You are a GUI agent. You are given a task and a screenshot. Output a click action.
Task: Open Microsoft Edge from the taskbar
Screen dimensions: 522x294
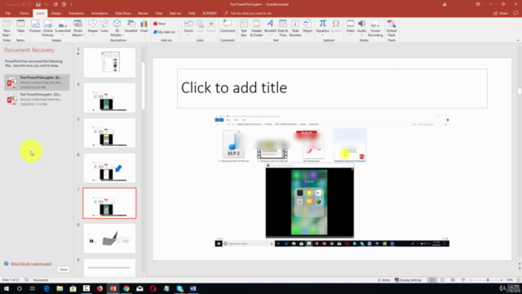(46, 288)
